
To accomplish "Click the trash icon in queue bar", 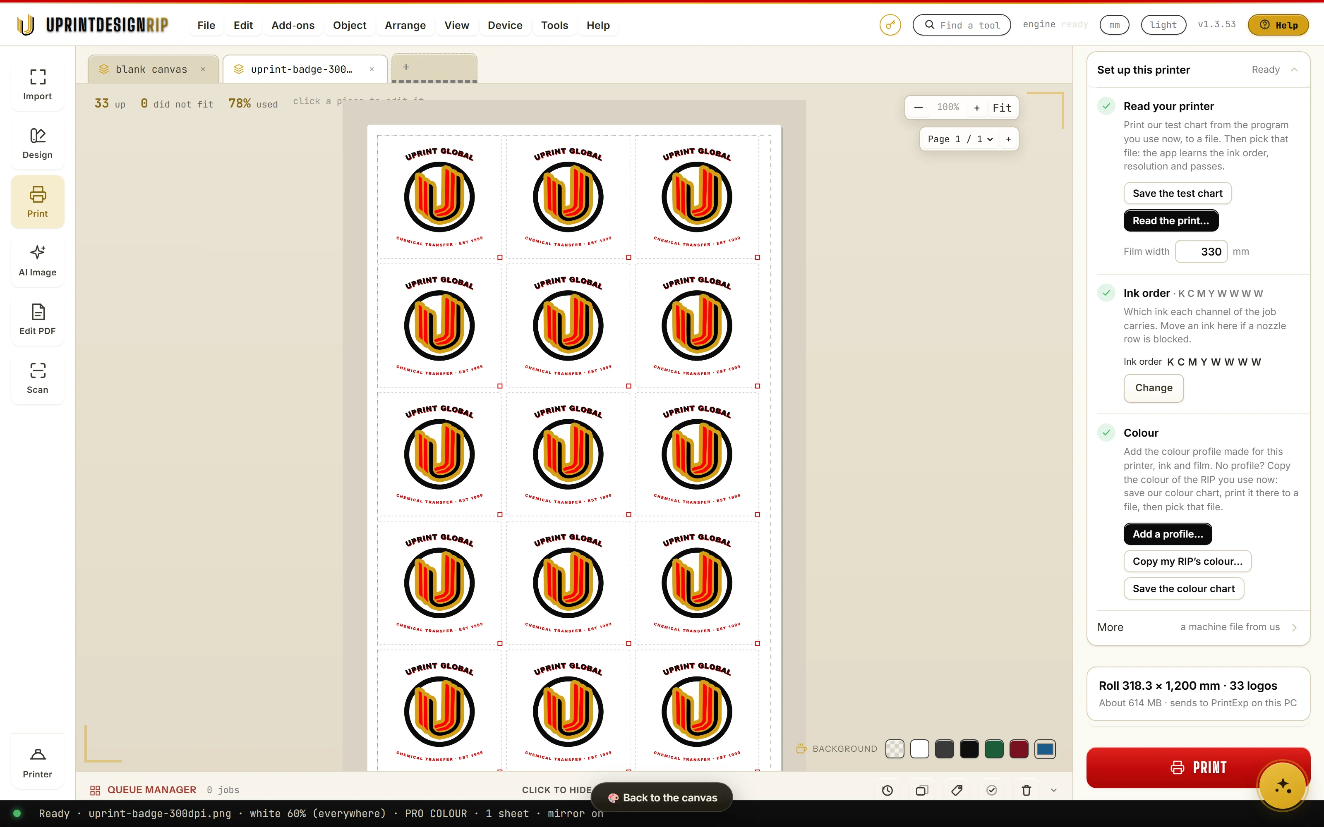I will 1027,790.
